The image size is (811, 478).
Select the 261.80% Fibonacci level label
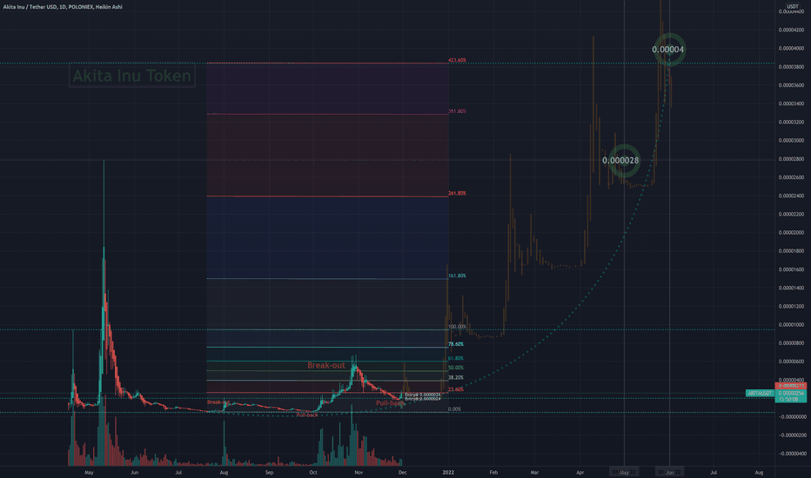click(457, 193)
